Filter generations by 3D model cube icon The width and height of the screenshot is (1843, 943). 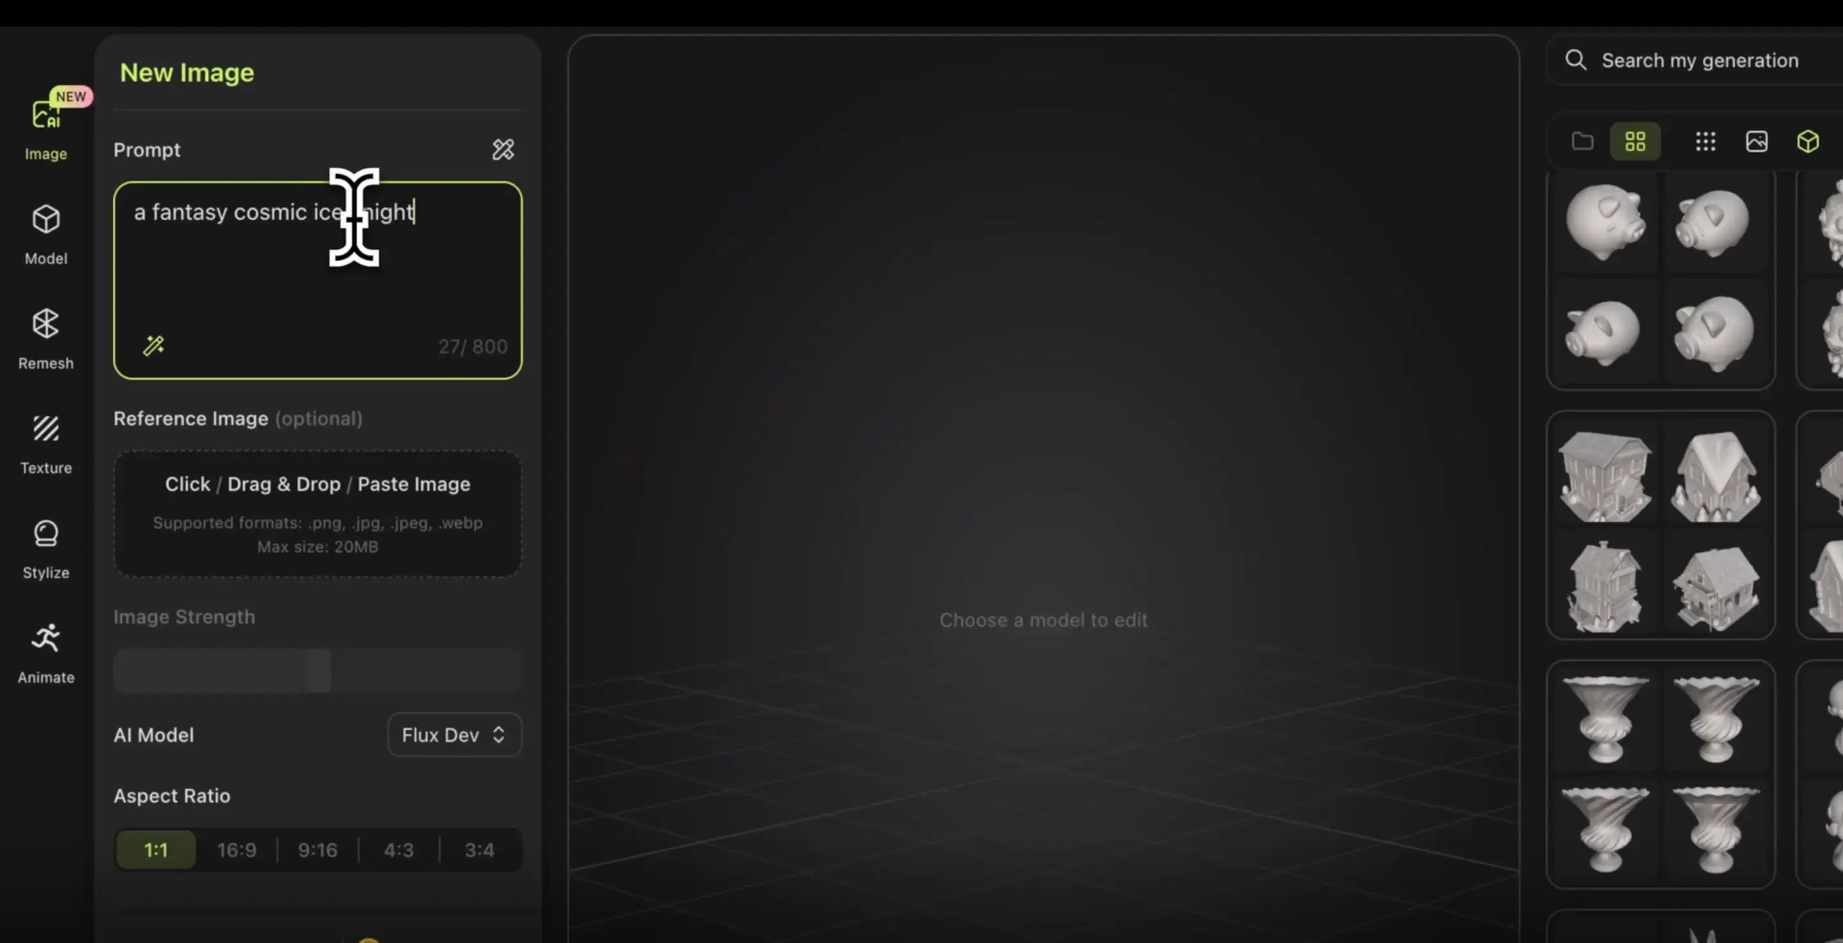pos(1808,141)
